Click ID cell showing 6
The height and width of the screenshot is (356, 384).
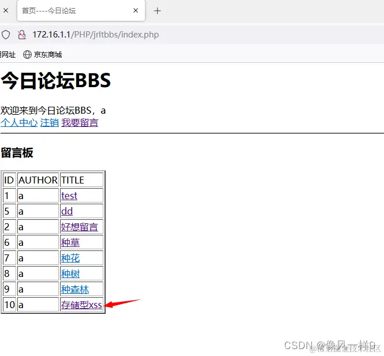pyautogui.click(x=10, y=242)
